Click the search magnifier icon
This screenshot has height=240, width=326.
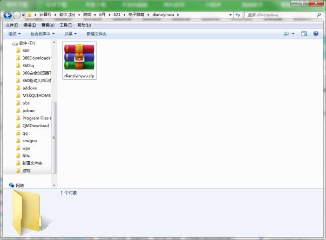point(319,15)
